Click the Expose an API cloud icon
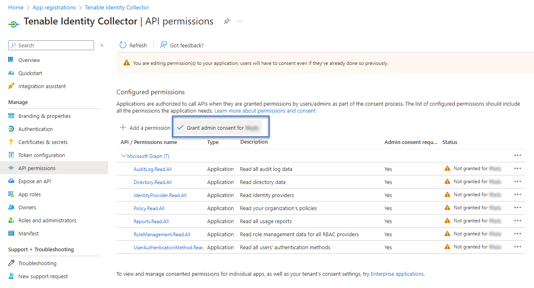This screenshot has height=288, width=534. click(x=11, y=181)
